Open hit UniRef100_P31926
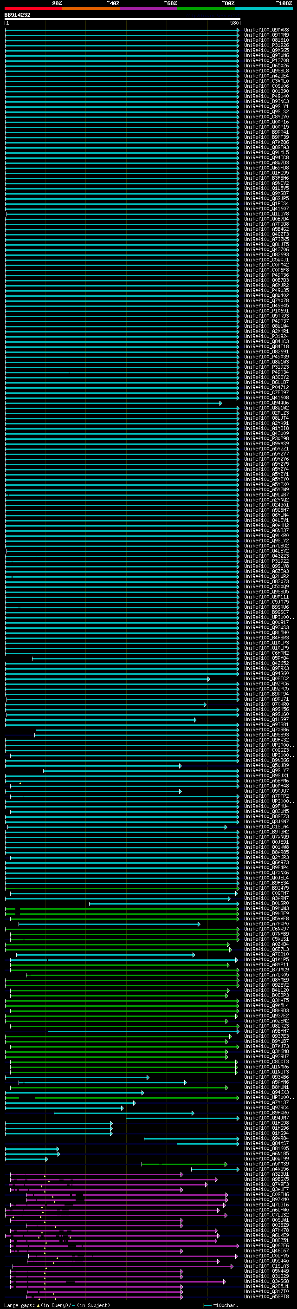 tap(266, 45)
